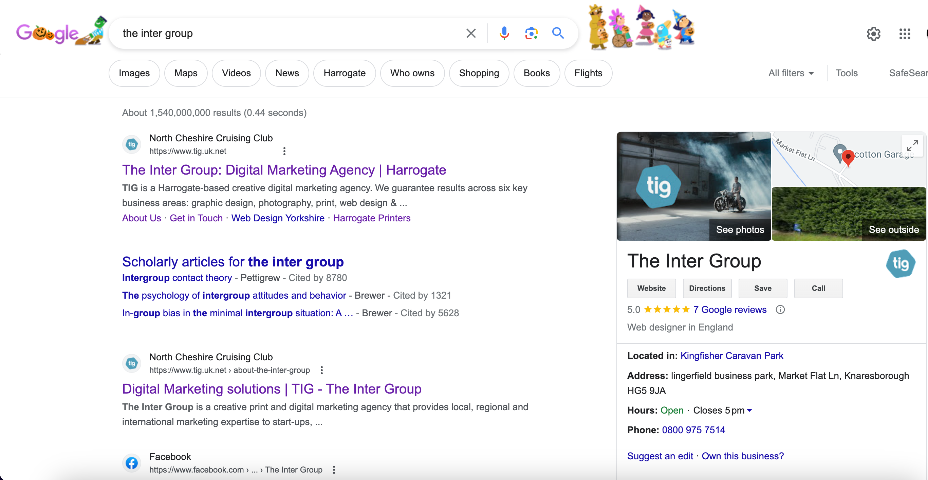Open Digital Marketing solutions | TIG result

[272, 388]
